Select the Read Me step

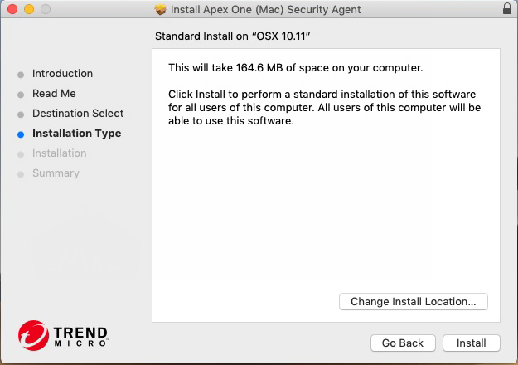[x=54, y=94]
